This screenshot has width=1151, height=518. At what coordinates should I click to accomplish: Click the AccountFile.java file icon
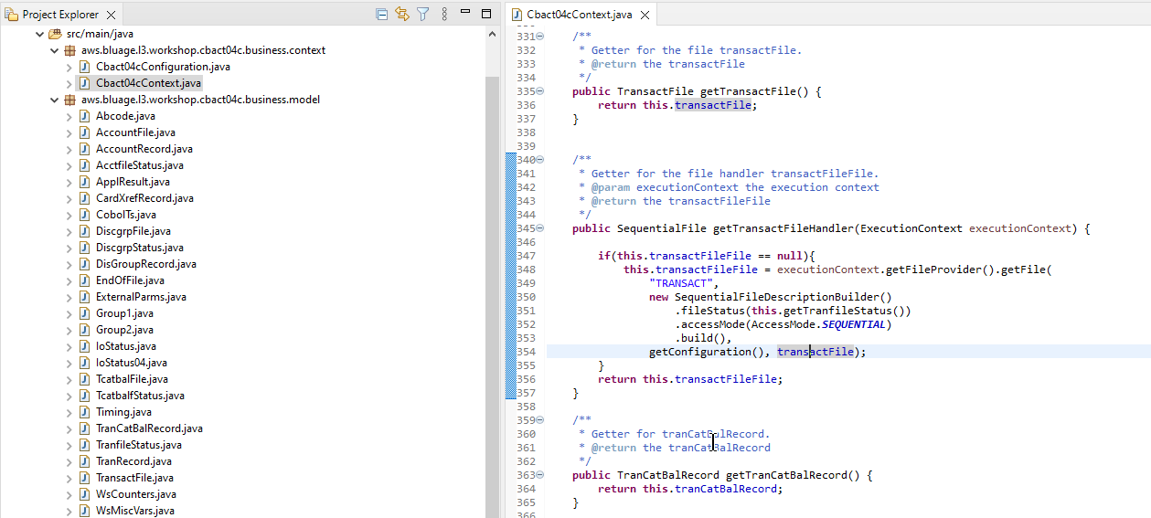pos(85,132)
